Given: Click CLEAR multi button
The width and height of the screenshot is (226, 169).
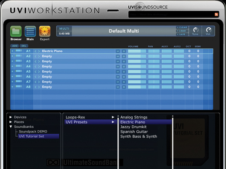Looking at the screenshot, I should pyautogui.click(x=182, y=27).
